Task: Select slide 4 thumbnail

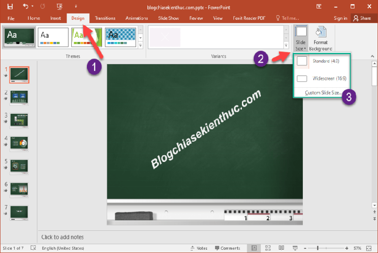Action: tap(19, 143)
